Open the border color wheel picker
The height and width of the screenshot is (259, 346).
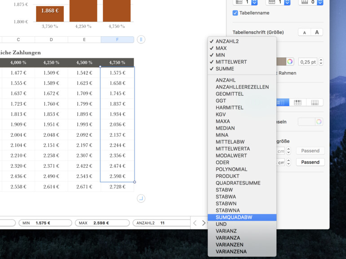pyautogui.click(x=290, y=62)
